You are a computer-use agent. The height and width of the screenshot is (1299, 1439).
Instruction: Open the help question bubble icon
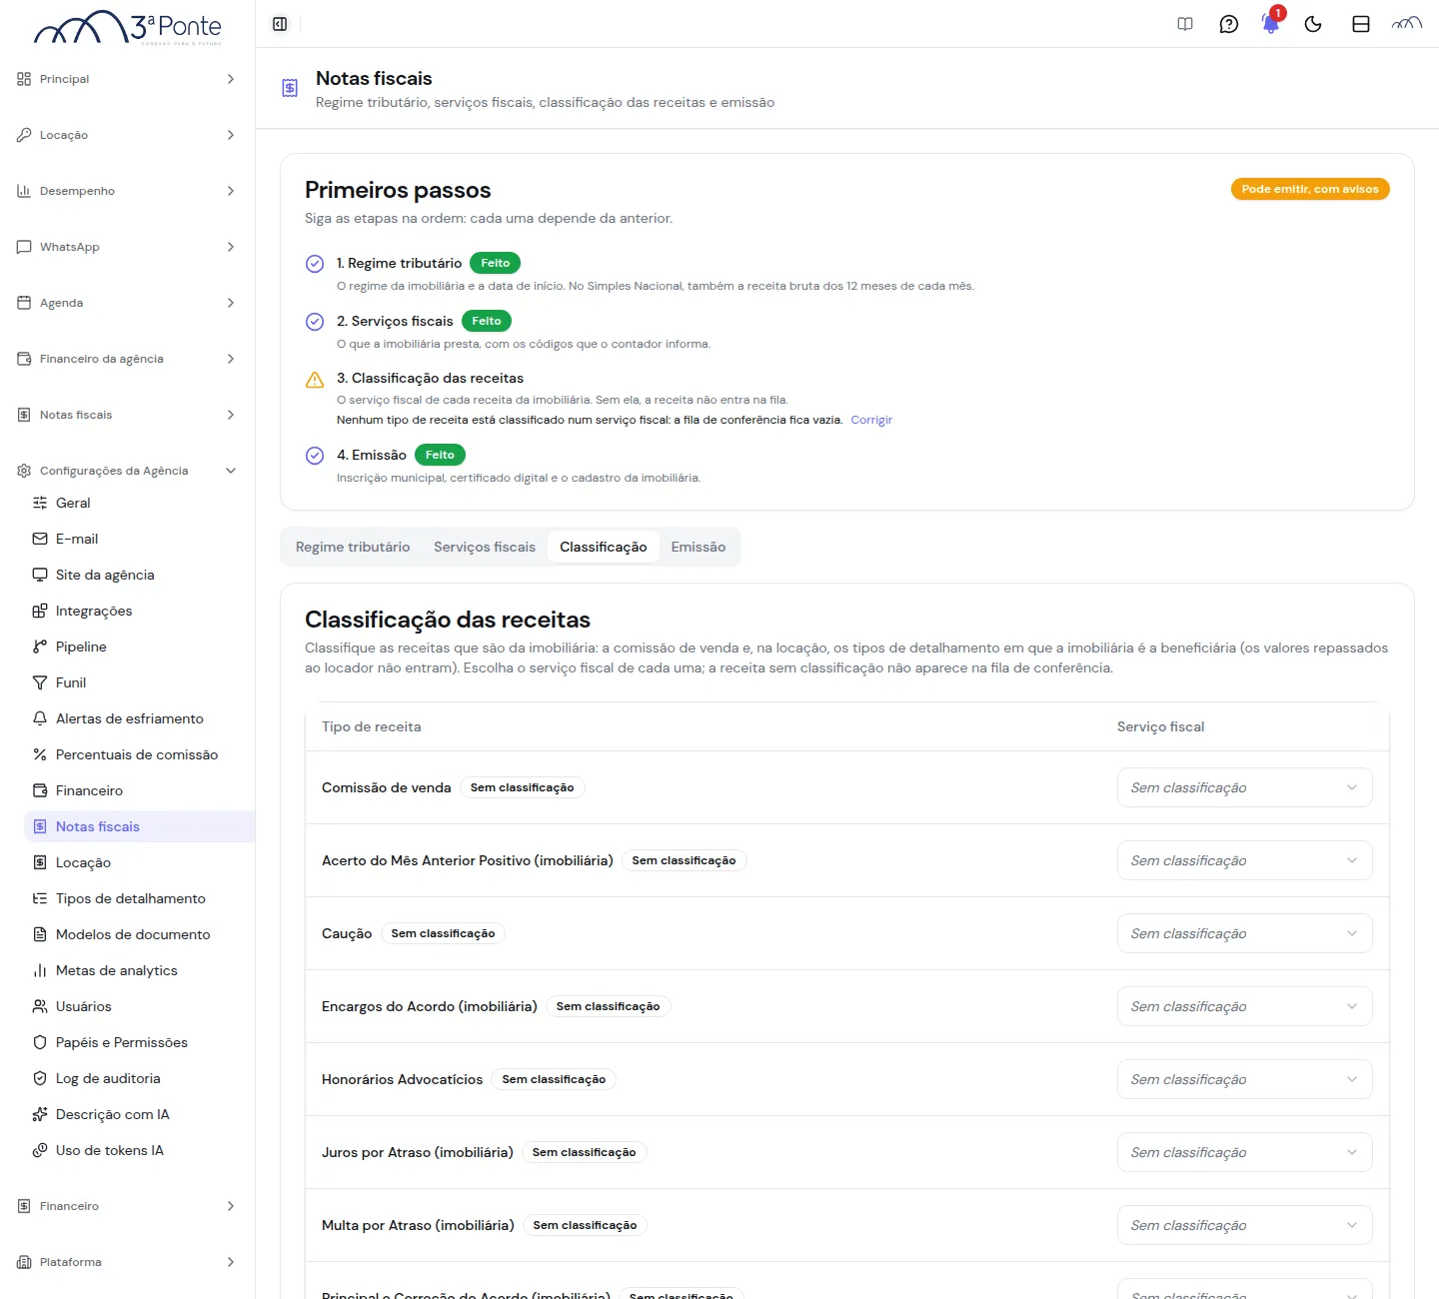point(1229,24)
